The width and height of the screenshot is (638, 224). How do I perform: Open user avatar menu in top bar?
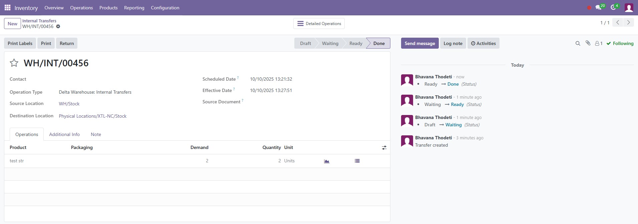coord(629,8)
